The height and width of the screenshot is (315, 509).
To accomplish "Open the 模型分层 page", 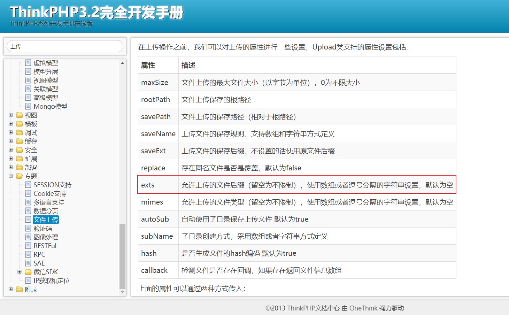I will point(46,71).
